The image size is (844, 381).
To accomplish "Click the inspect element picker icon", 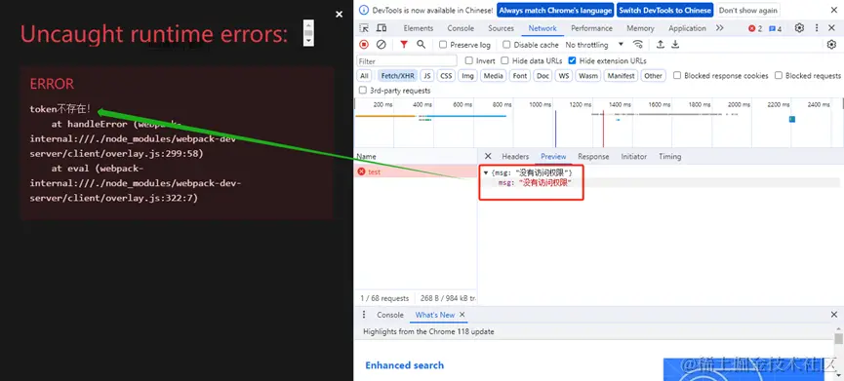I will coord(364,28).
